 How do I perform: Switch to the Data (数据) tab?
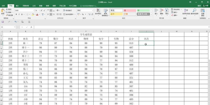pos(41,6)
